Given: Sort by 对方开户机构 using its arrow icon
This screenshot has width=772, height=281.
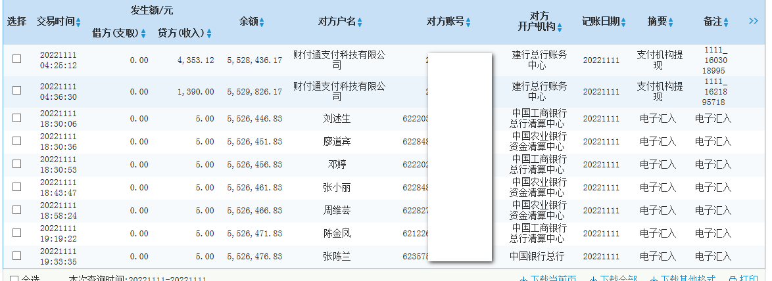Looking at the screenshot, I should pos(560,28).
